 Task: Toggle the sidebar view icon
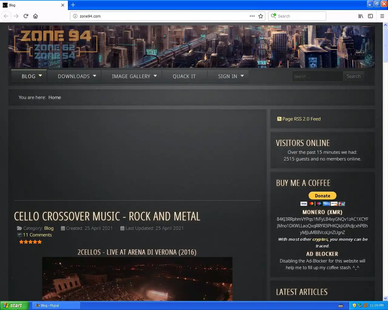coord(370,16)
